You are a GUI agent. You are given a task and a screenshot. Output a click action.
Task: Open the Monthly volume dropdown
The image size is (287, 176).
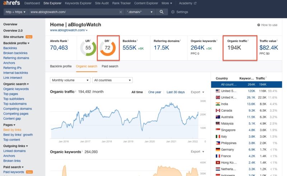tap(70, 80)
